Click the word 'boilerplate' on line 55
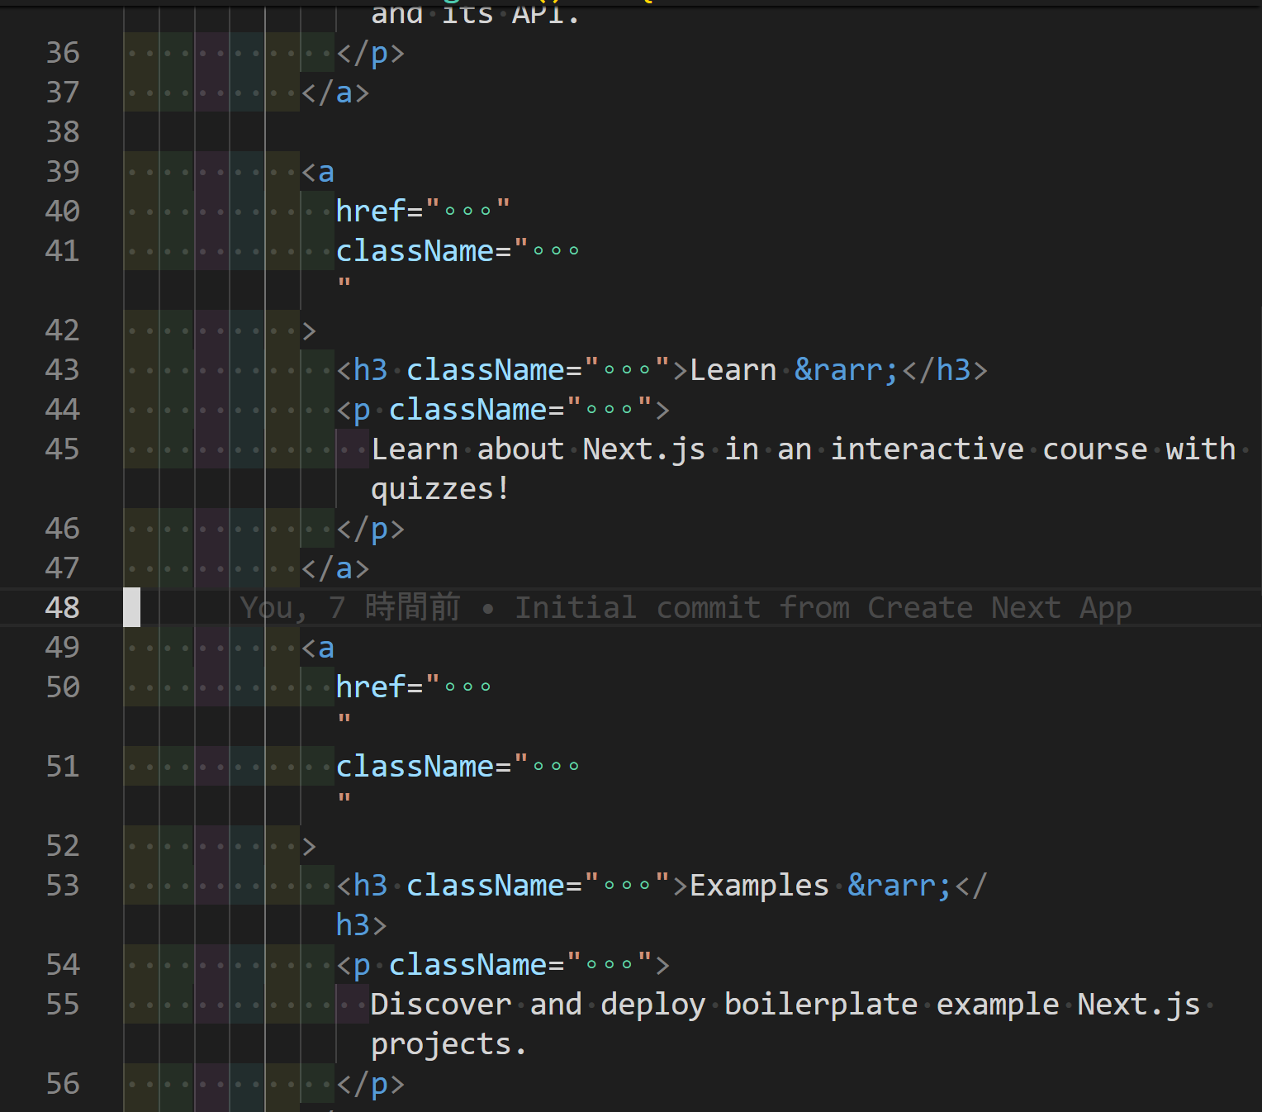The image size is (1262, 1112). click(821, 1005)
